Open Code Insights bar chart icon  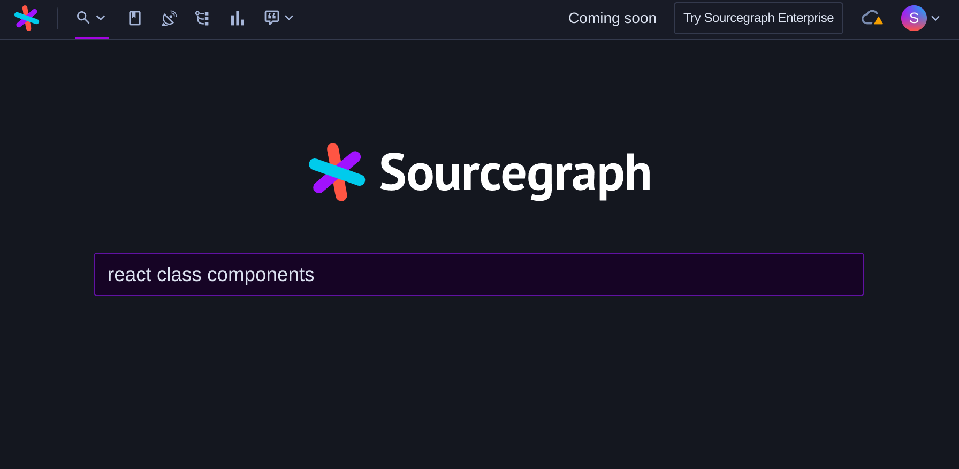237,18
